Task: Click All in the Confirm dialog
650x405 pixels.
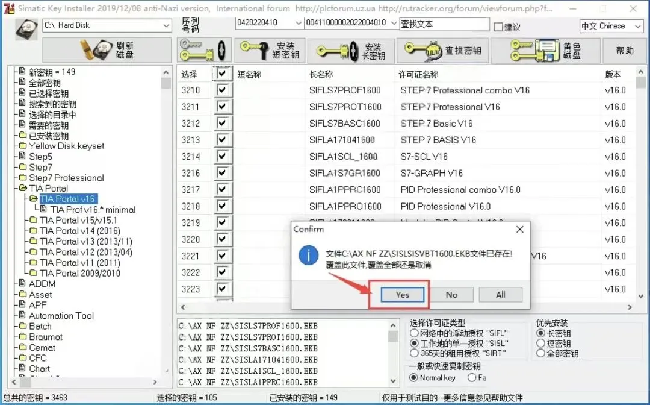Action: (500, 295)
